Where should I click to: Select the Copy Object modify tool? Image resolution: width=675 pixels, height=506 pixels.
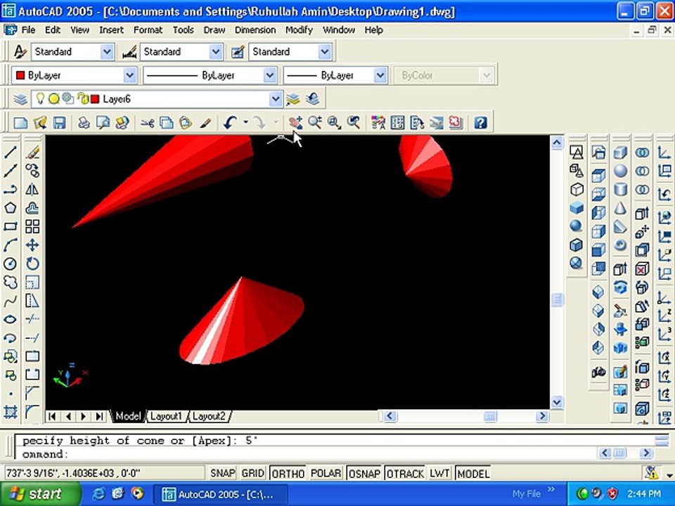click(x=32, y=171)
